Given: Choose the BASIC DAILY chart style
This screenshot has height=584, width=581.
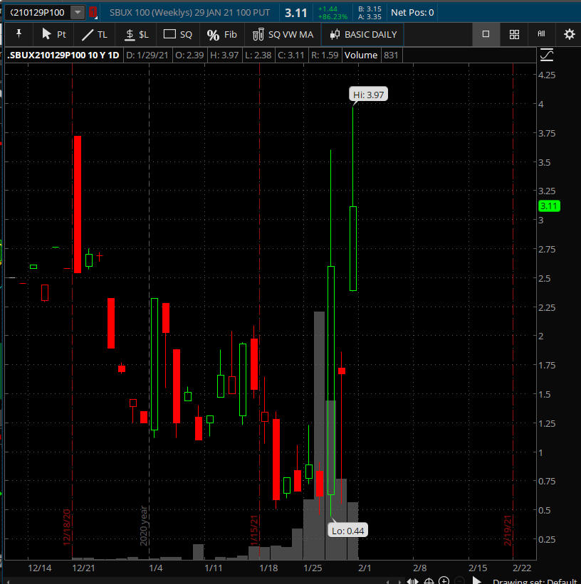Looking at the screenshot, I should (x=363, y=35).
